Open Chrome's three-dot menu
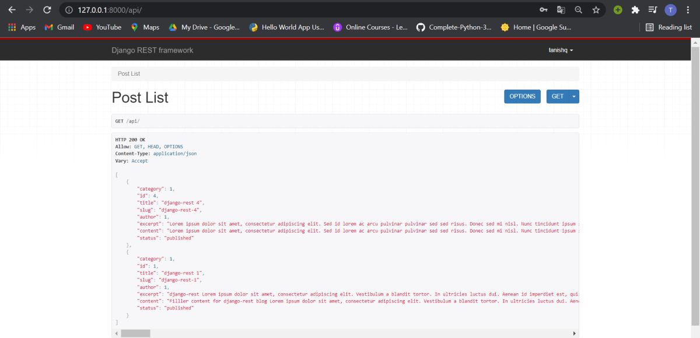 (688, 10)
